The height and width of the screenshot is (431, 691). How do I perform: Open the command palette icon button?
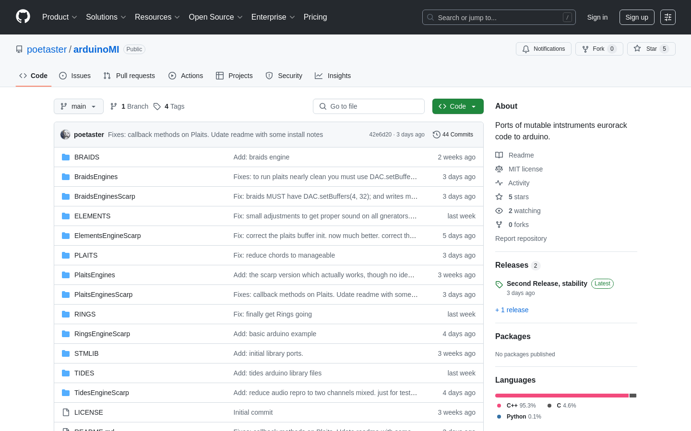tap(668, 17)
